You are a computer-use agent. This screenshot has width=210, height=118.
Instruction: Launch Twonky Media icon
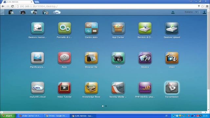coord(118,88)
